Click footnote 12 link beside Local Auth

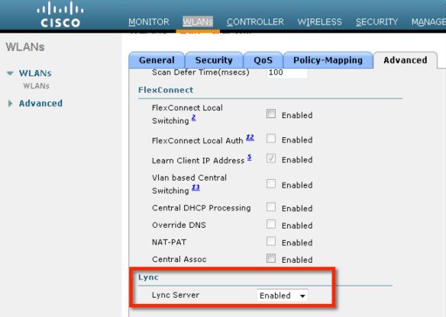coord(250,137)
